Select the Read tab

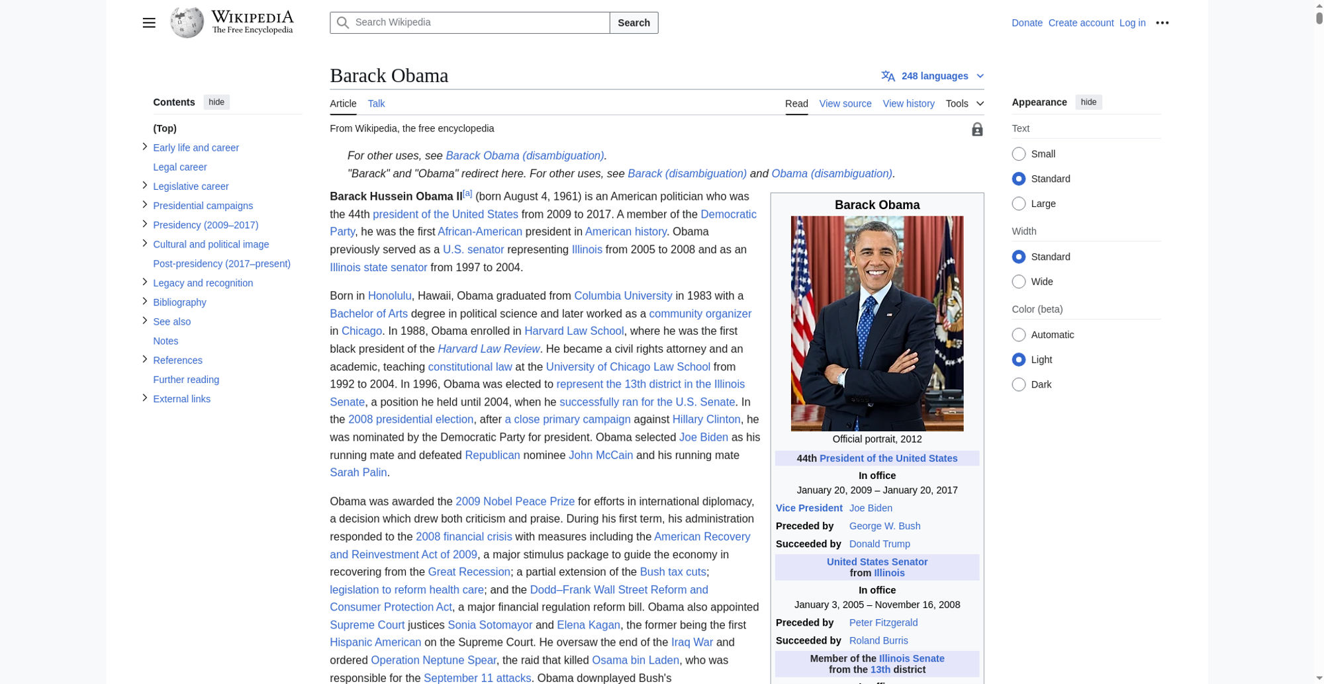[796, 104]
